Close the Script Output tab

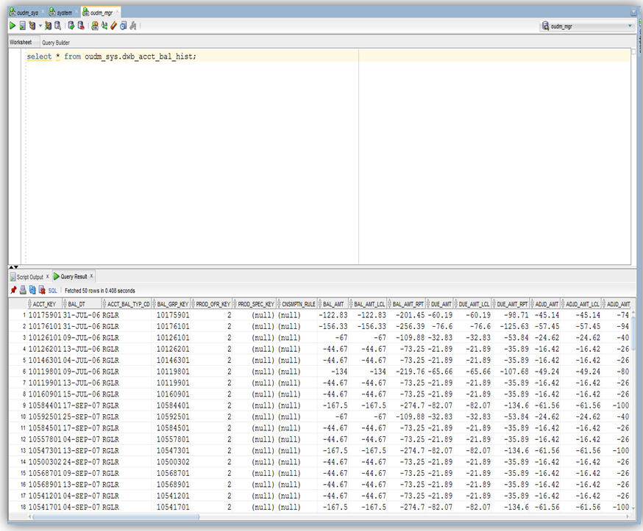tap(48, 276)
